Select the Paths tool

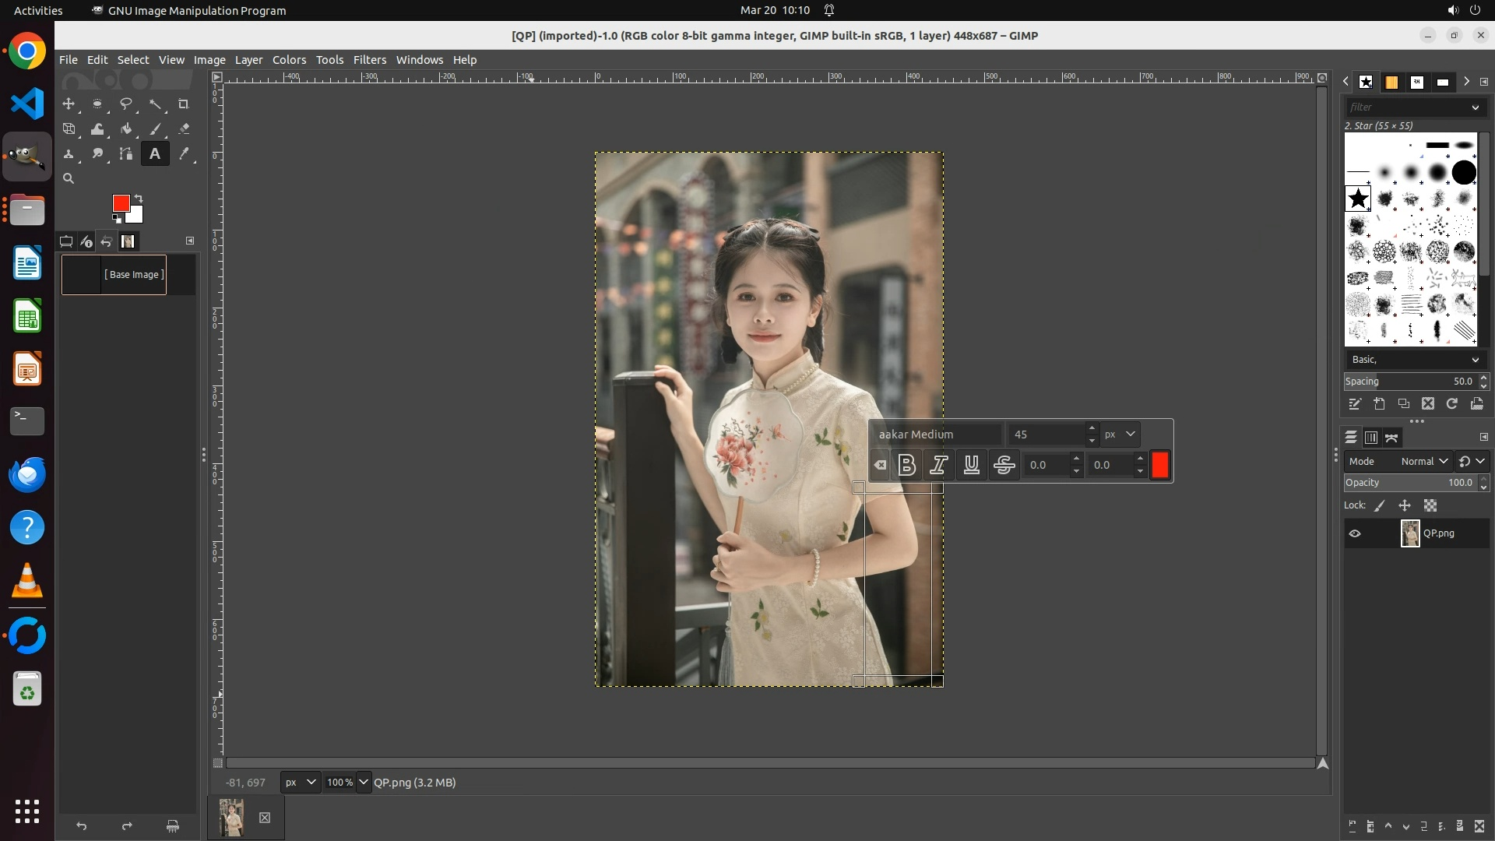coord(126,154)
